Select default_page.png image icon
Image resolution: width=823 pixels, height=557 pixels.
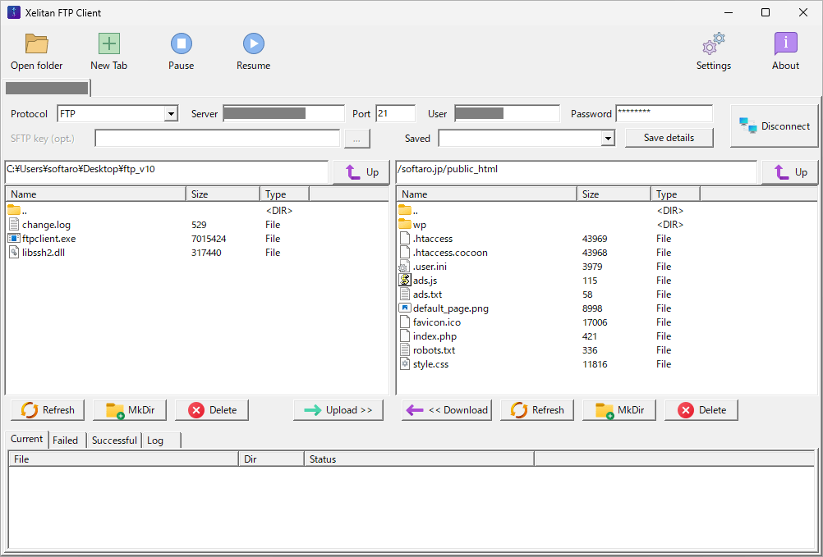(405, 308)
